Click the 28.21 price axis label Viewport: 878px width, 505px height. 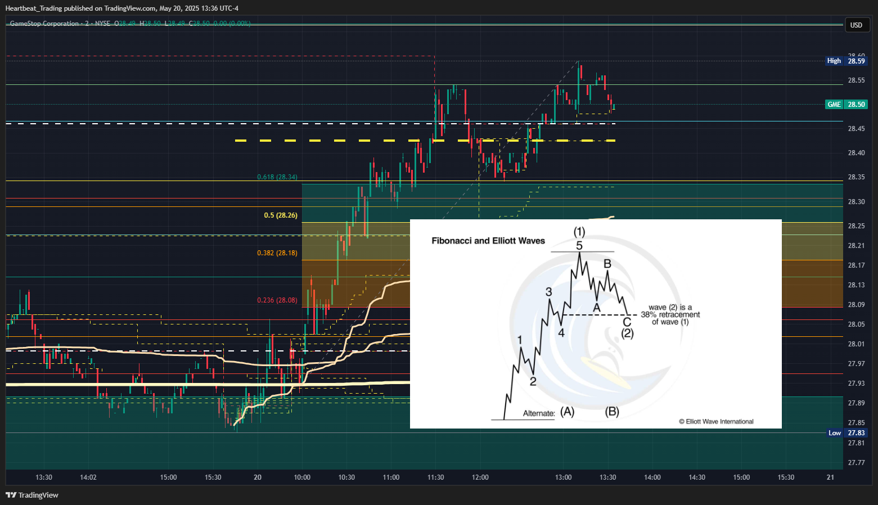tap(857, 246)
